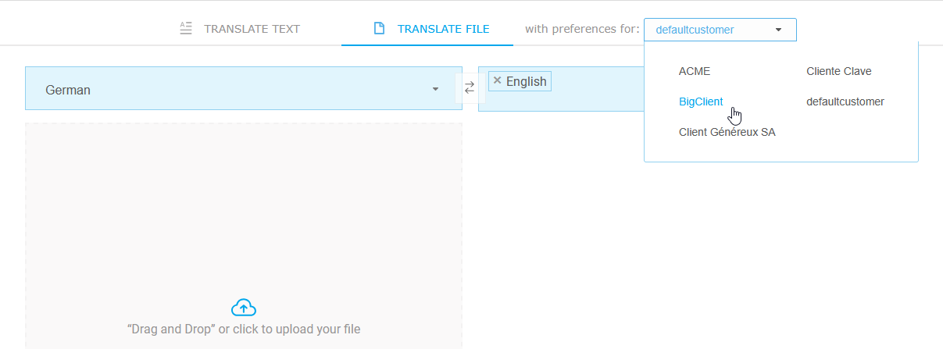The height and width of the screenshot is (349, 943).
Task: Click the English language tag label
Action: (x=526, y=81)
